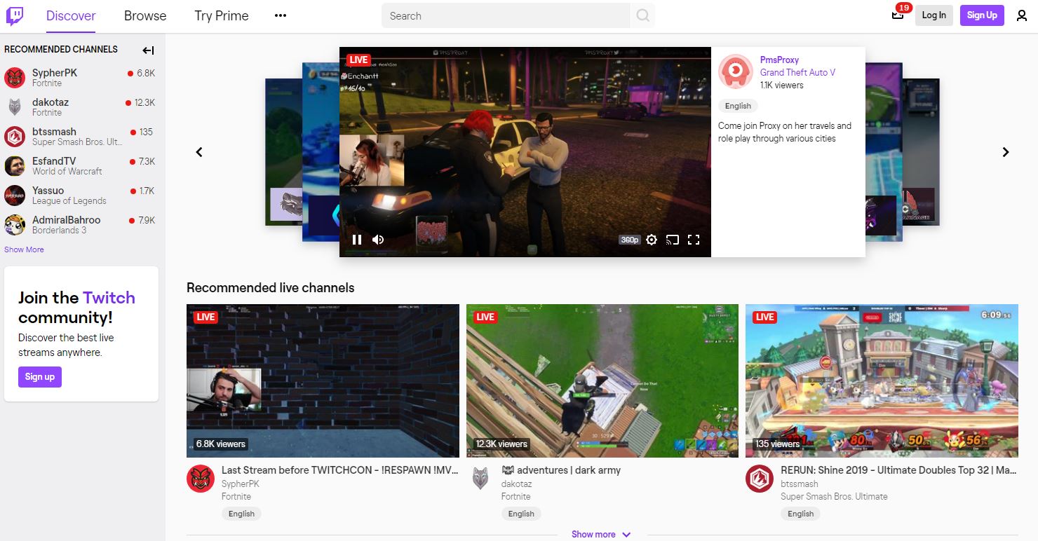
Task: Go back in the carousel with the left arrow
Action: tap(198, 151)
